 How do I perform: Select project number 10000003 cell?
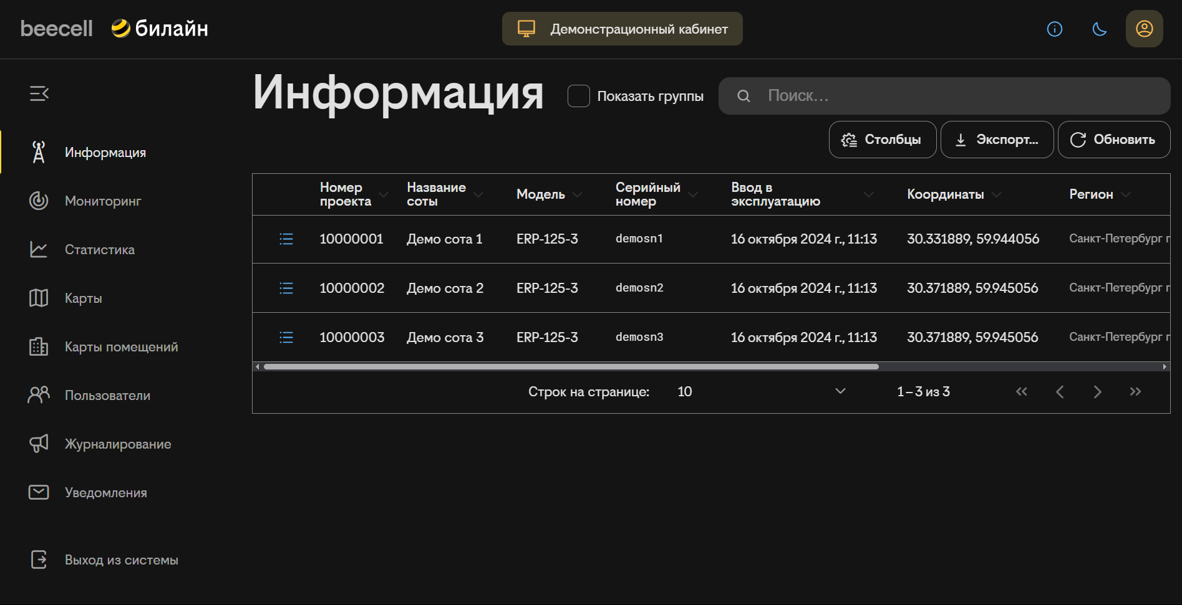352,337
